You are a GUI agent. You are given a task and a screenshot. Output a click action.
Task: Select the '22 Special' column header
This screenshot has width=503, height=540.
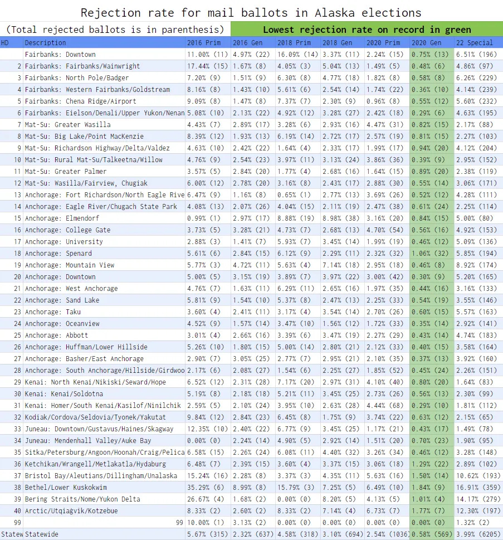pos(478,43)
